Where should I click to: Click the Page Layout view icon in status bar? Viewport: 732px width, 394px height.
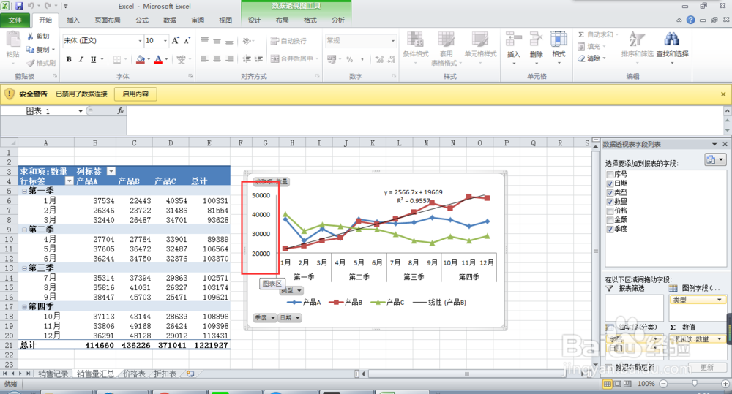[617, 384]
